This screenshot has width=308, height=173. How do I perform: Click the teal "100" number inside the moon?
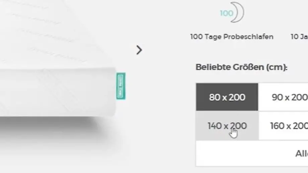(227, 13)
